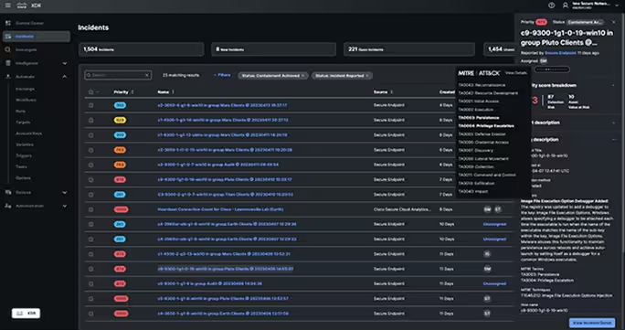Click the Investigate magnifier icon in sidebar
This screenshot has width=625, height=330.
pyautogui.click(x=8, y=49)
